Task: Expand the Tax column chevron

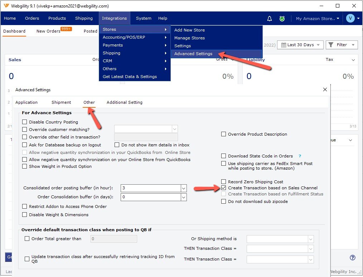Action: point(353,60)
